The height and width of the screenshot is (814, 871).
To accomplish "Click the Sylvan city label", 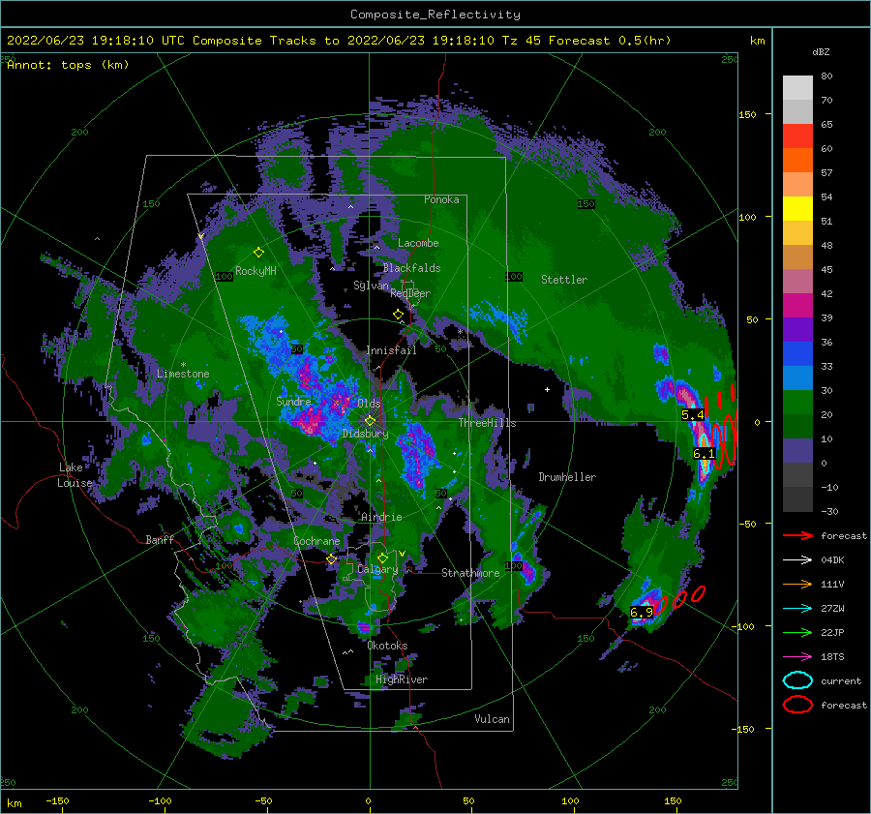I will [x=371, y=286].
